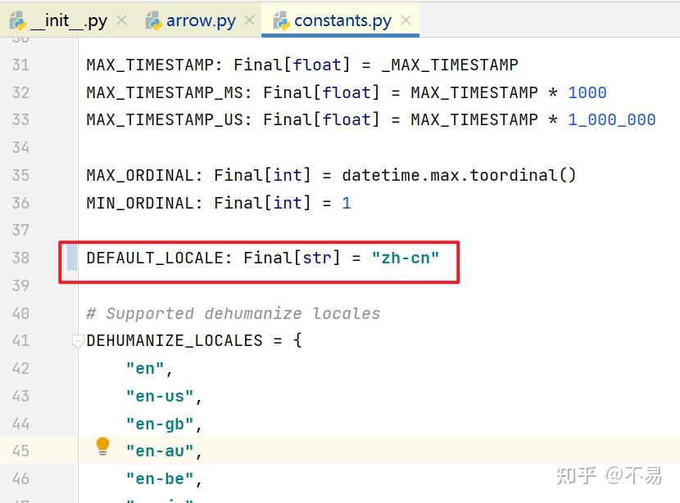This screenshot has width=680, height=503.
Task: Click the Python file icon on arrow.py tab
Action: tap(153, 20)
